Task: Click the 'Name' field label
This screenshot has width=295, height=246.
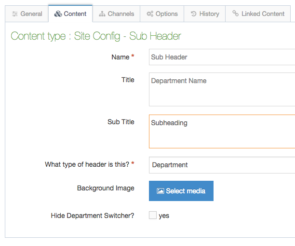Action: pos(120,57)
